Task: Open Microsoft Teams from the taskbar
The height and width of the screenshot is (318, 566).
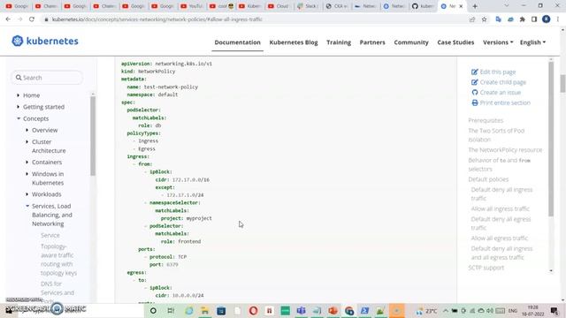Action: (x=301, y=310)
